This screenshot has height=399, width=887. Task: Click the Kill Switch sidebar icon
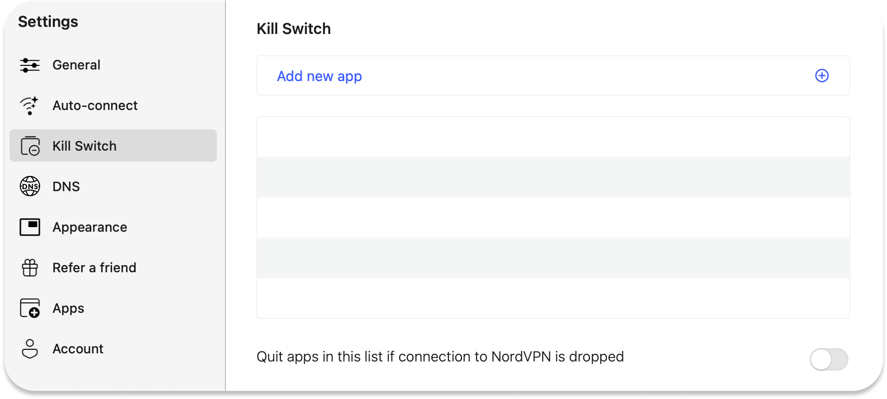pyautogui.click(x=30, y=146)
